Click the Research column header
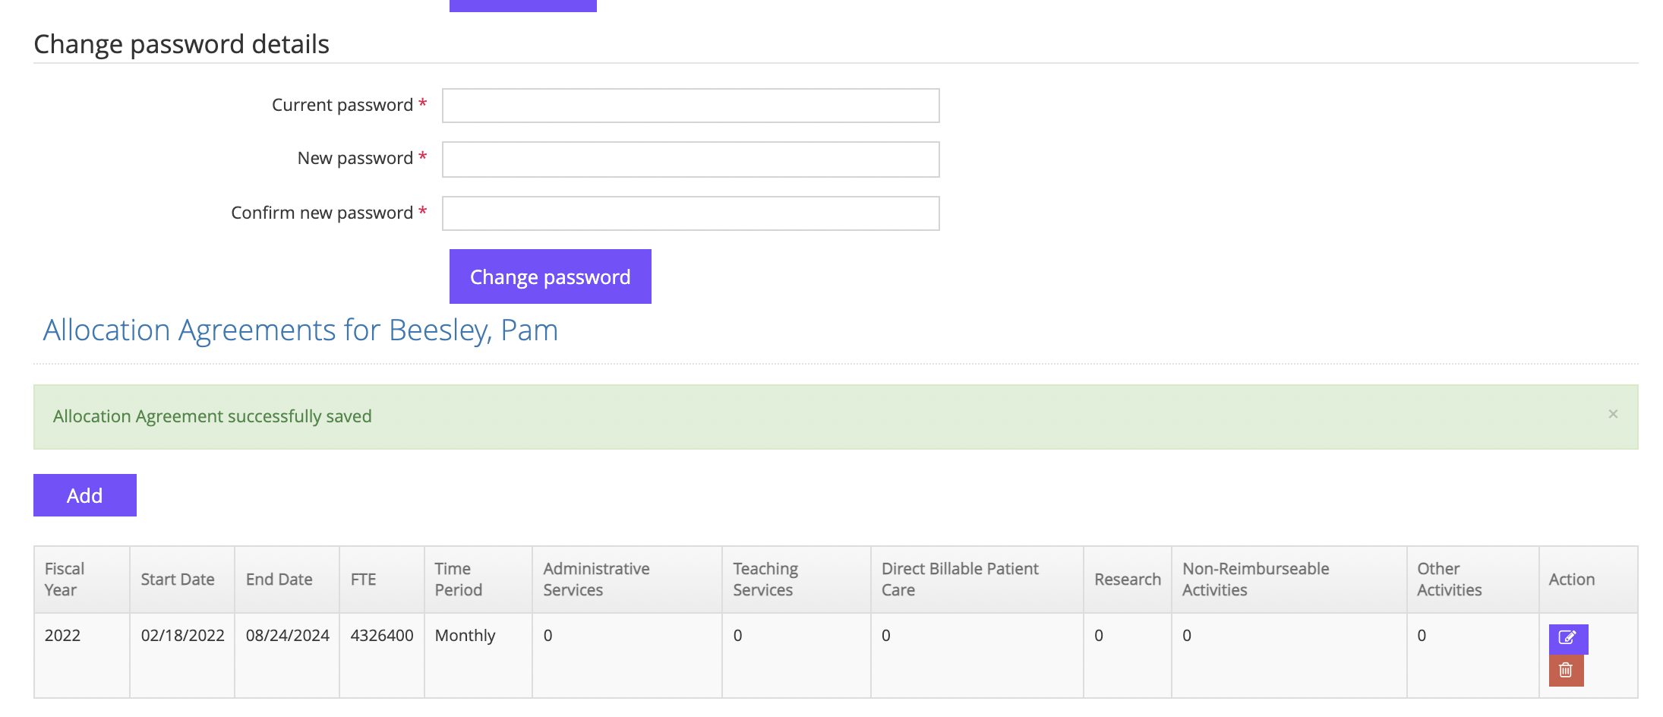This screenshot has height=717, width=1663. point(1128,580)
